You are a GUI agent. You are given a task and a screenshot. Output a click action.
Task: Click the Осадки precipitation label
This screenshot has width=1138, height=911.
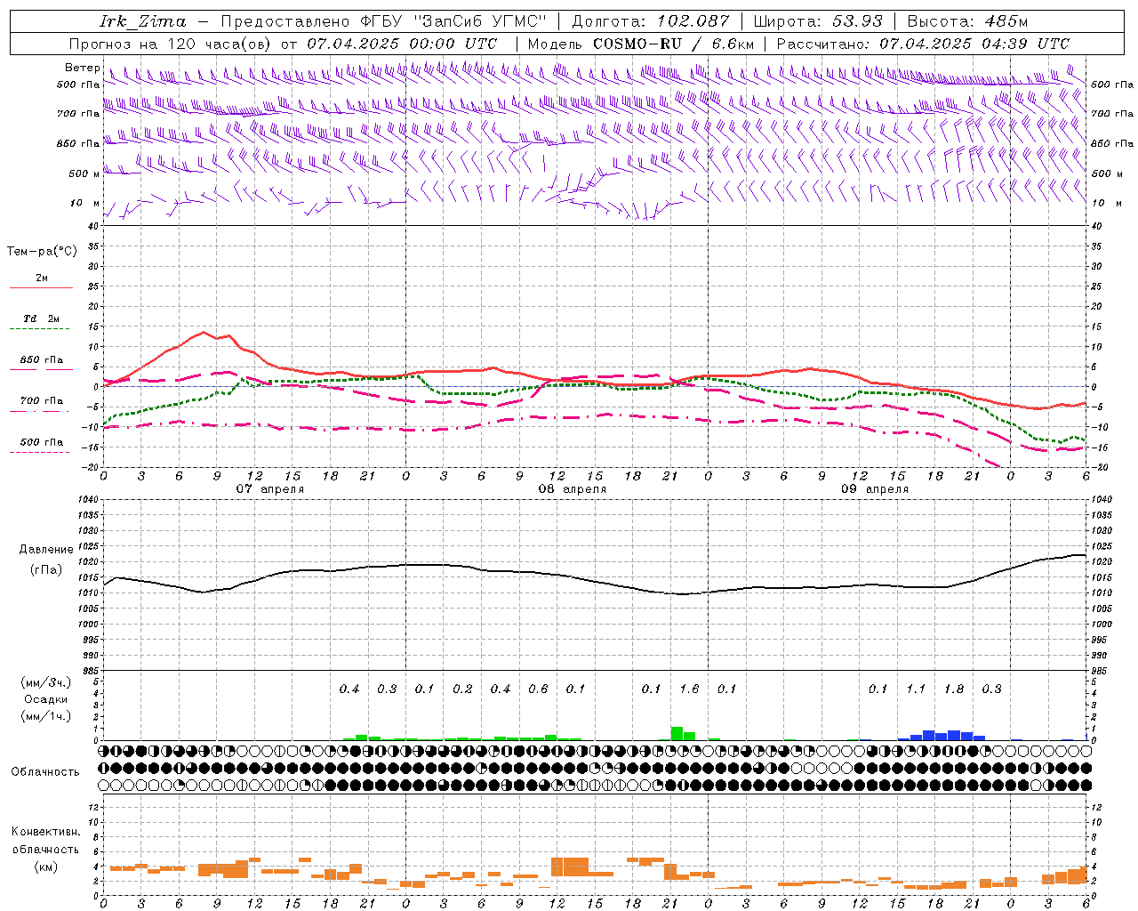(x=45, y=699)
